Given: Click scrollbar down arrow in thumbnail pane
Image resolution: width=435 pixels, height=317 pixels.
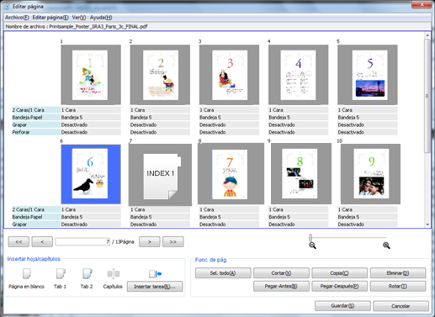Looking at the screenshot, I should click(427, 225).
